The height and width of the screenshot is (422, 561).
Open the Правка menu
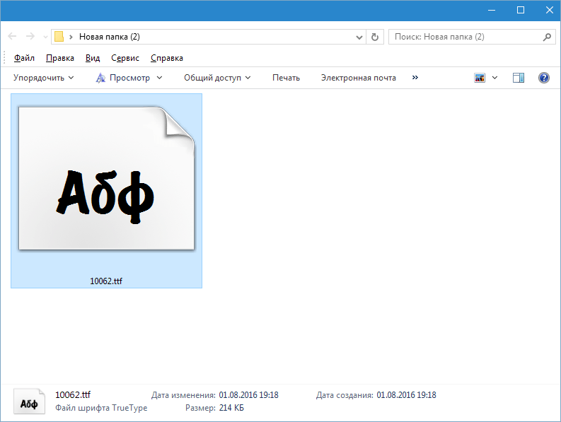coord(59,58)
